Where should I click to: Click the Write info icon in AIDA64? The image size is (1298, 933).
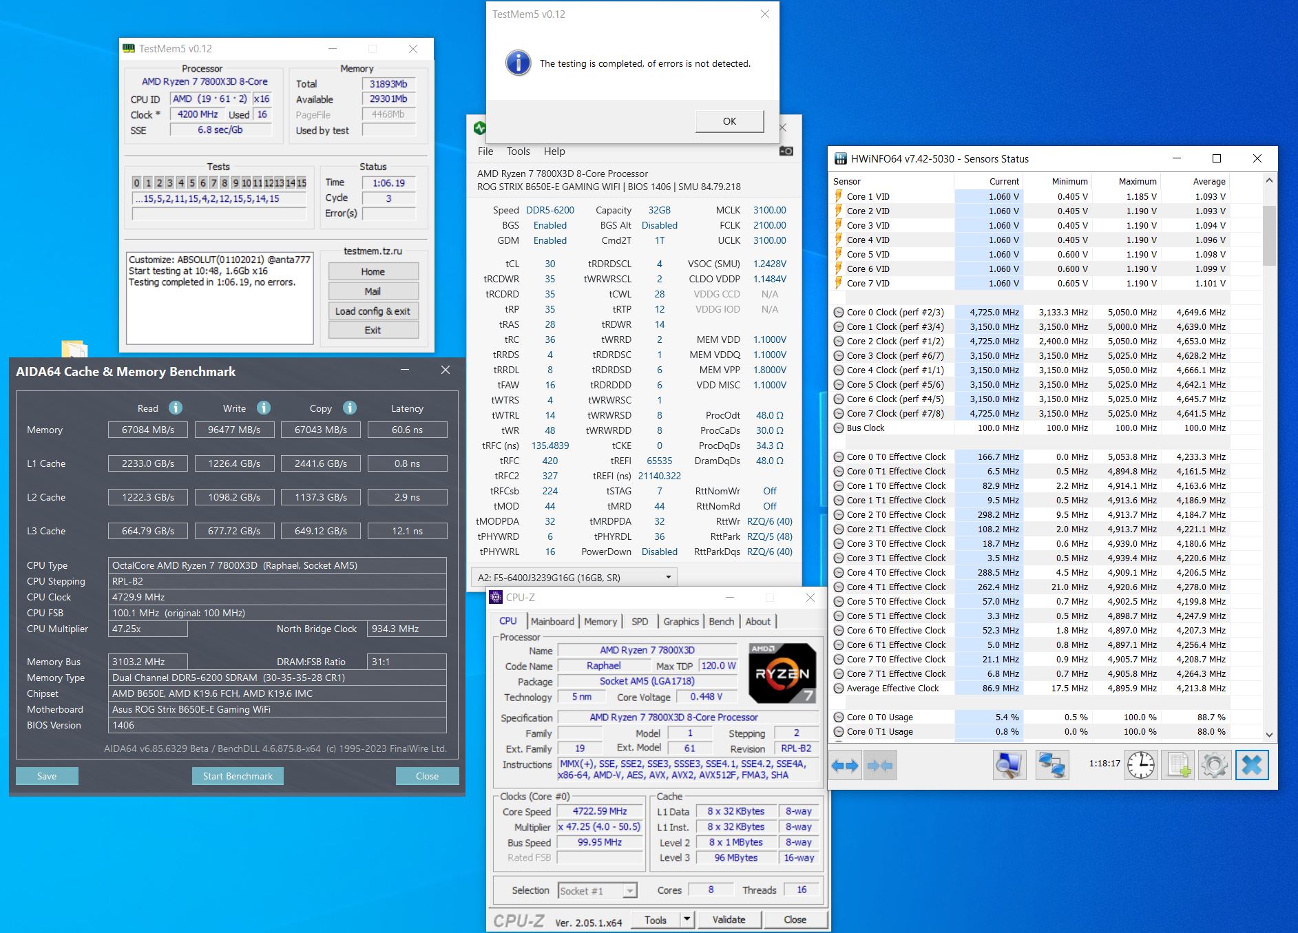264,408
